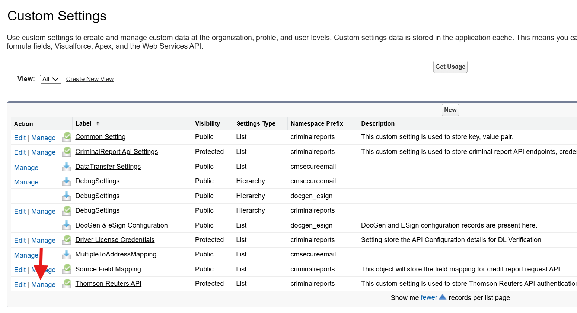Screen dimensions: 577x313
Task: Show fewer records per list page
Action: (x=429, y=297)
